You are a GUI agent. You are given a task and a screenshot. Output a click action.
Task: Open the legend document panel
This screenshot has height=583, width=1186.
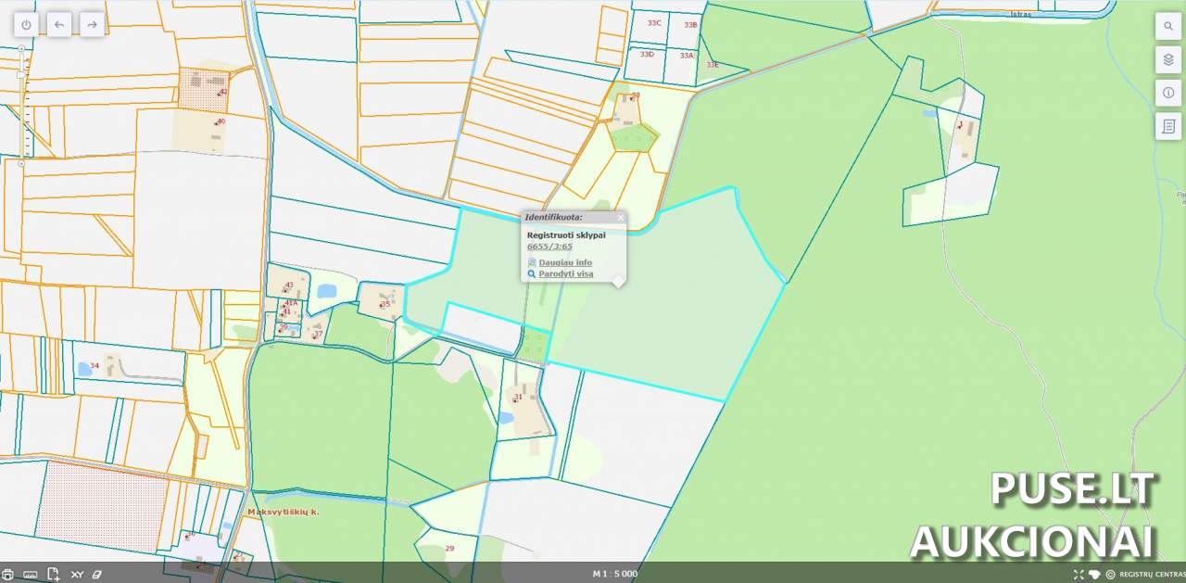(1167, 126)
